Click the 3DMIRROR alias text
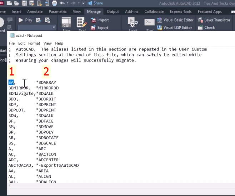 tap(19, 88)
